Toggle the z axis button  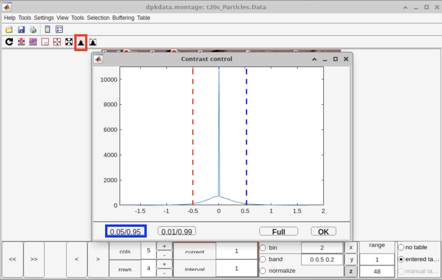click(x=351, y=271)
